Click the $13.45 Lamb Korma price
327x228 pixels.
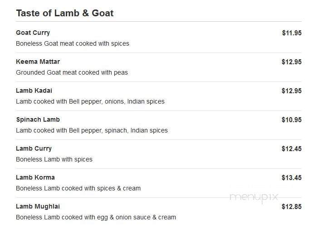click(x=292, y=178)
